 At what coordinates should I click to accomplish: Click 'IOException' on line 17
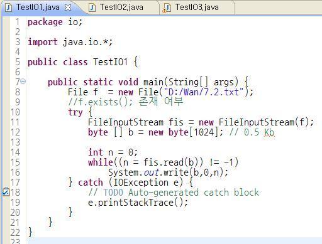pyautogui.click(x=141, y=183)
